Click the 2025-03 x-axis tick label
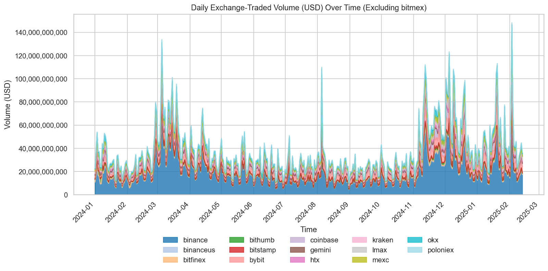This screenshot has height=271, width=548. click(527, 212)
